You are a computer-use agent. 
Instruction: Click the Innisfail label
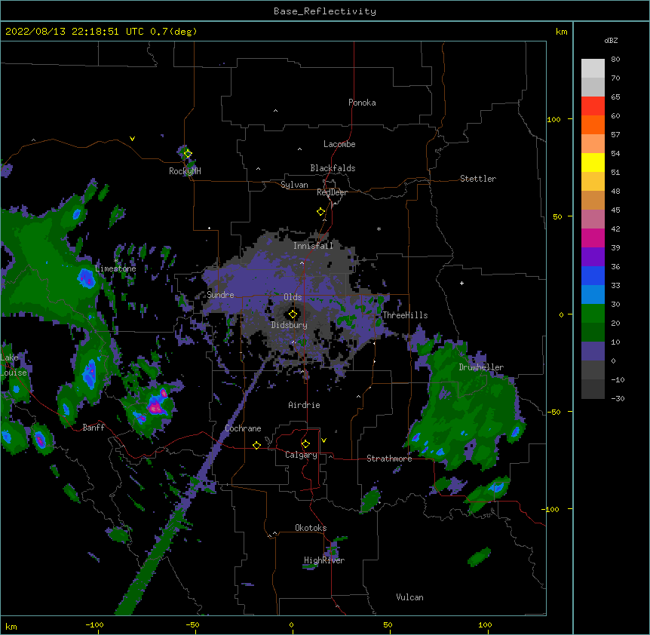(x=314, y=246)
